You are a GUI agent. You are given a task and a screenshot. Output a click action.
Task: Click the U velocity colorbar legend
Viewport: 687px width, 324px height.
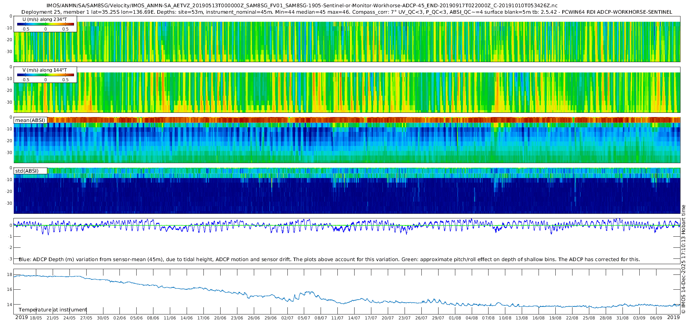click(45, 24)
